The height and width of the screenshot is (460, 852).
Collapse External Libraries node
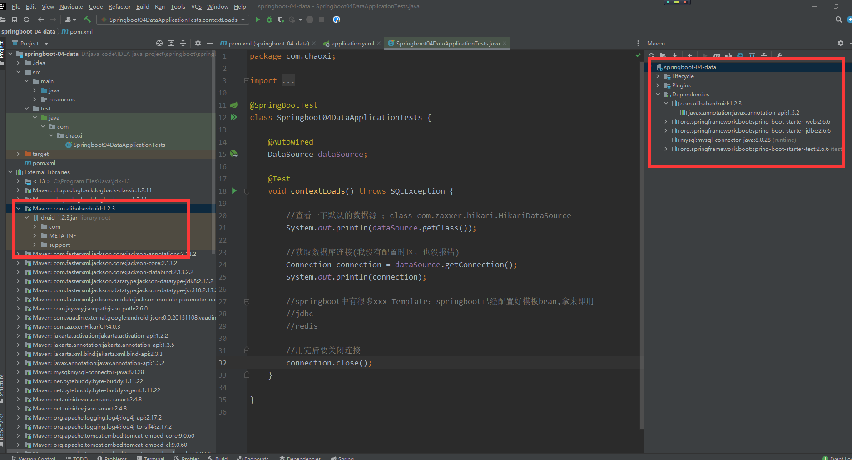[10, 172]
